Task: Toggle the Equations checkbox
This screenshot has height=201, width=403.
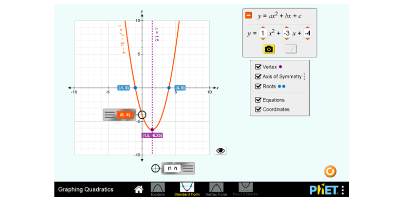Action: click(x=258, y=100)
